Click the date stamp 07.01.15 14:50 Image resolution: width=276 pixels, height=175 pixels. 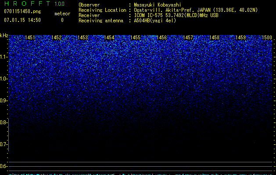(x=22, y=20)
